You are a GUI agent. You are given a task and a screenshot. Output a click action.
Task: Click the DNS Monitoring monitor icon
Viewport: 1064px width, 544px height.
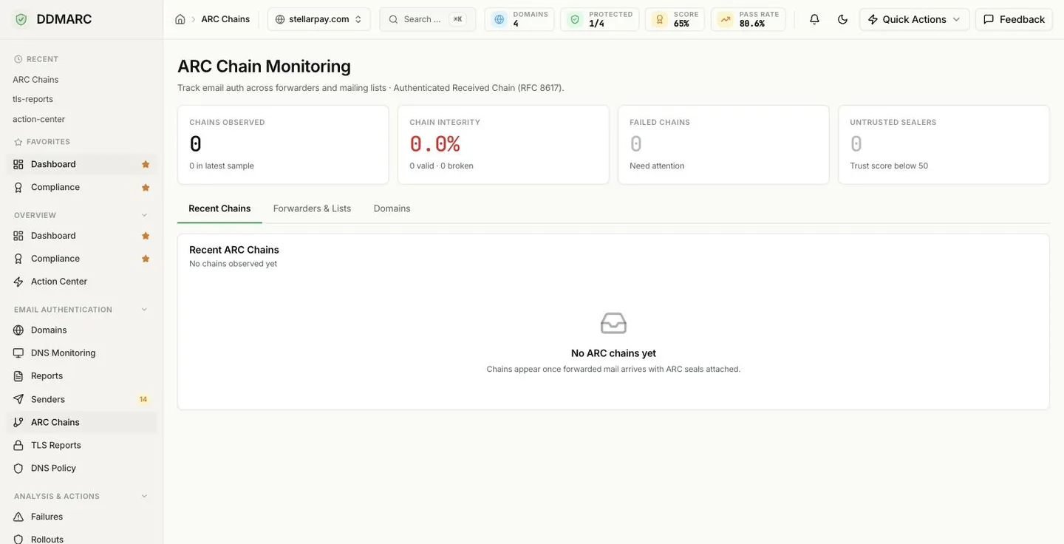(18, 353)
